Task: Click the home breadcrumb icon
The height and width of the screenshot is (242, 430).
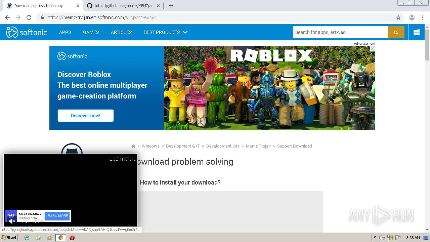Action: [133, 146]
